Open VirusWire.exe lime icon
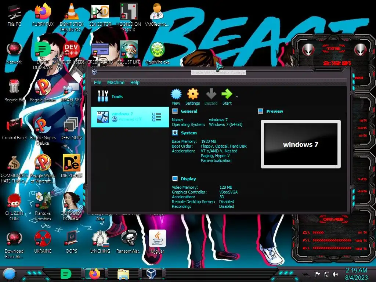This screenshot has width=376, height=282. [157, 53]
